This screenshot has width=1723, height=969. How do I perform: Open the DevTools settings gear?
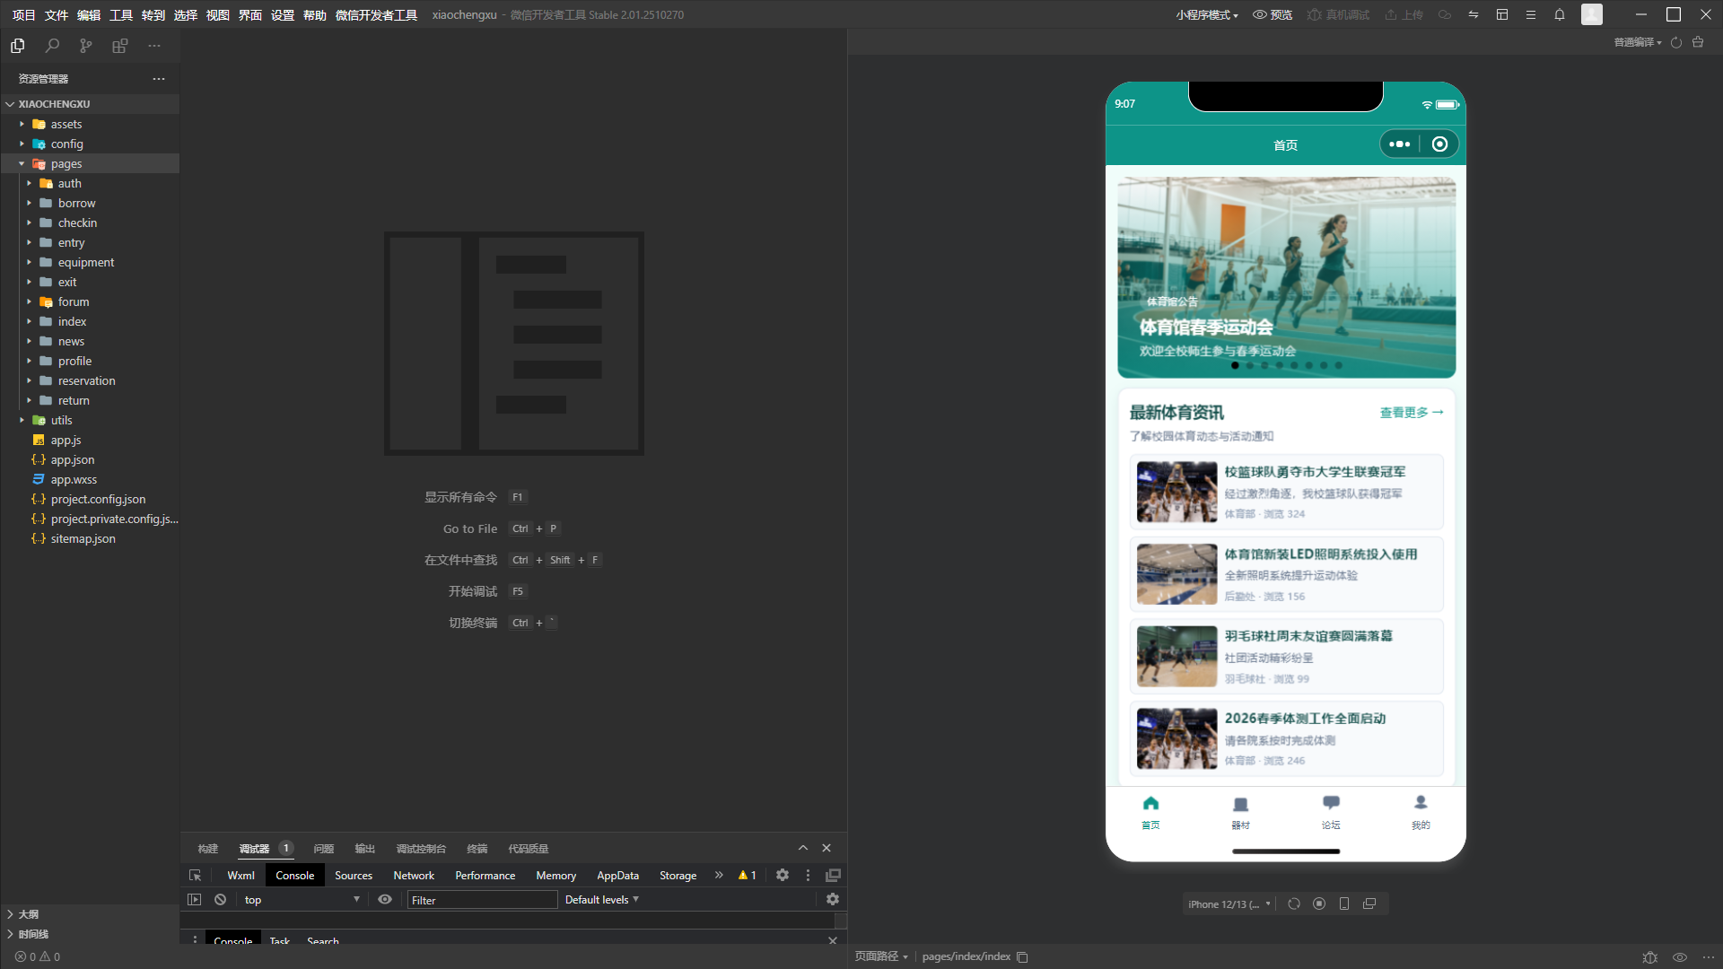pos(783,876)
